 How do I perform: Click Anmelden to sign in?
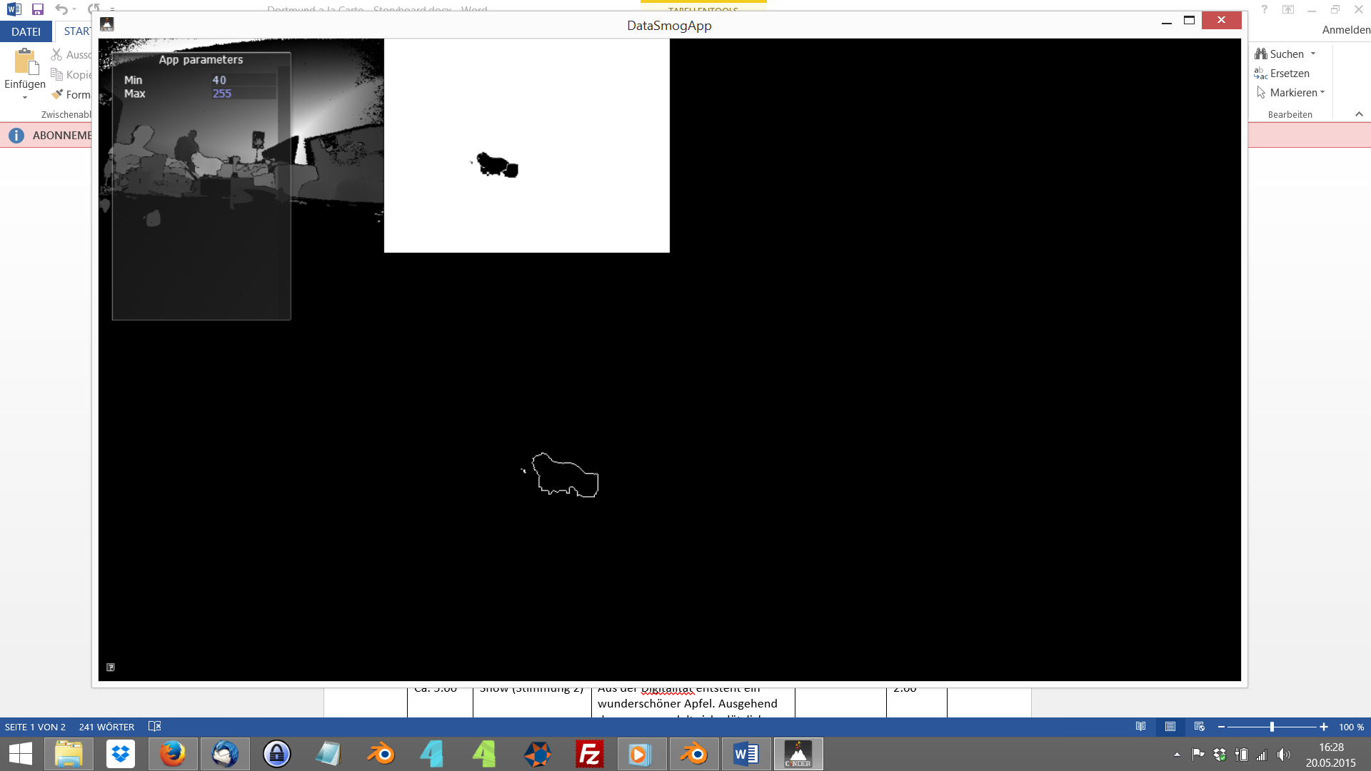click(x=1345, y=30)
